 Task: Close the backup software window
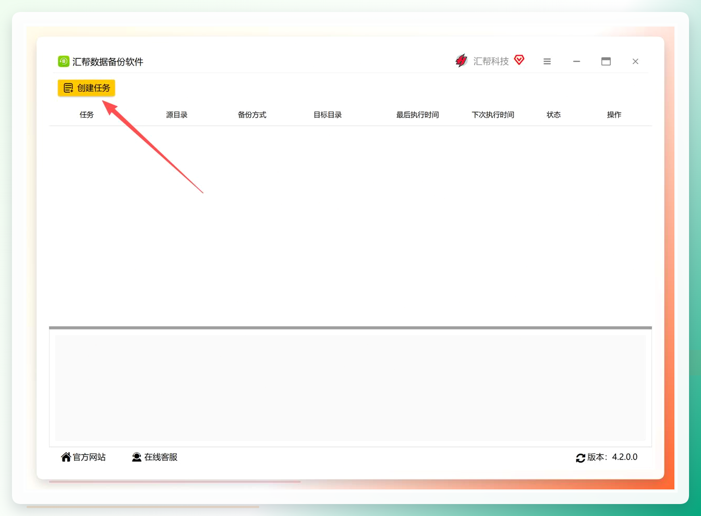(x=635, y=62)
